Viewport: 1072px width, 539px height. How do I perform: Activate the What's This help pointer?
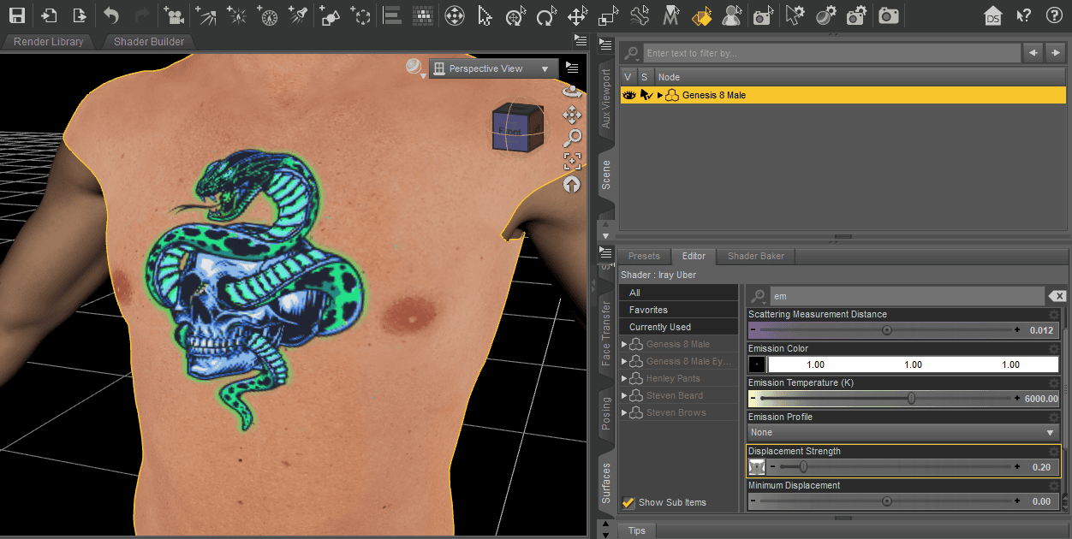point(1024,15)
